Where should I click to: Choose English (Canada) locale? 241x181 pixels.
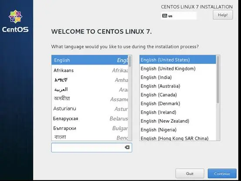[x=177, y=95]
